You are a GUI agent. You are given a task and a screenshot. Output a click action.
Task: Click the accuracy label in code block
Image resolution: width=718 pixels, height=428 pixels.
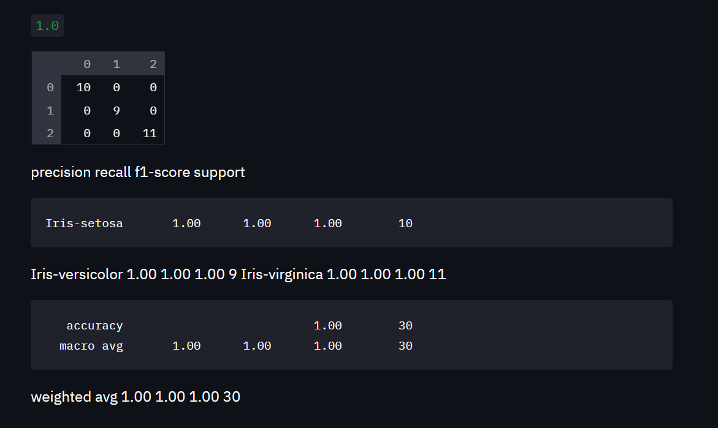pyautogui.click(x=94, y=326)
